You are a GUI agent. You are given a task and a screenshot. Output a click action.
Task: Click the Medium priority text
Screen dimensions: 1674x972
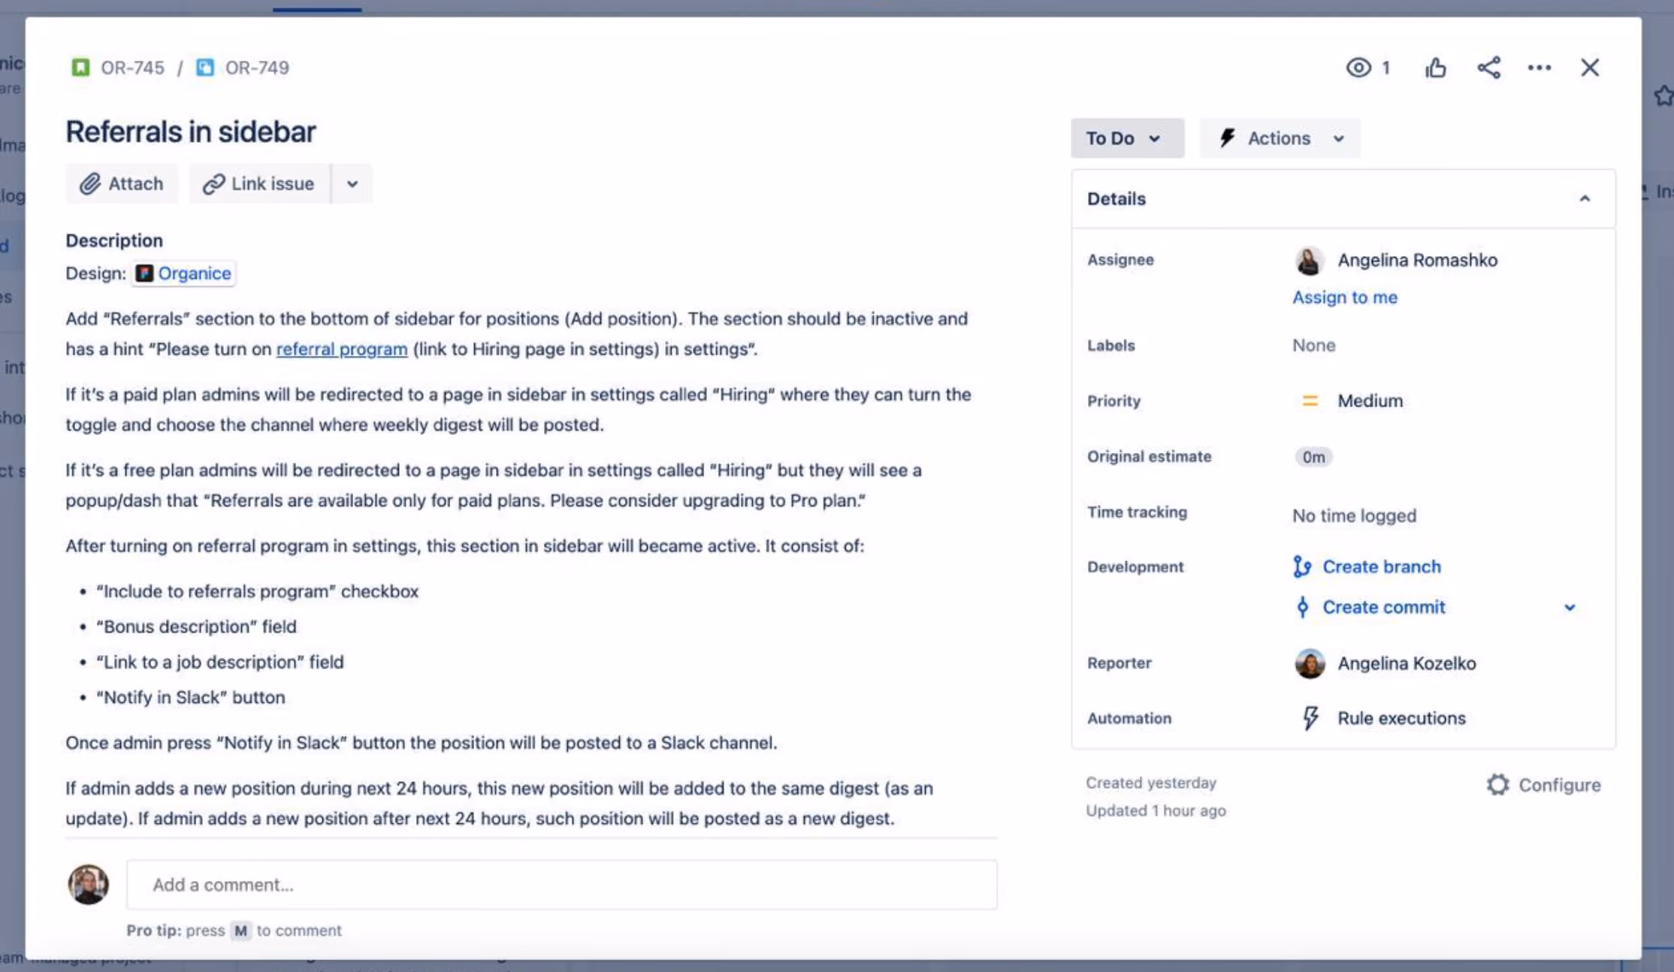(1370, 401)
